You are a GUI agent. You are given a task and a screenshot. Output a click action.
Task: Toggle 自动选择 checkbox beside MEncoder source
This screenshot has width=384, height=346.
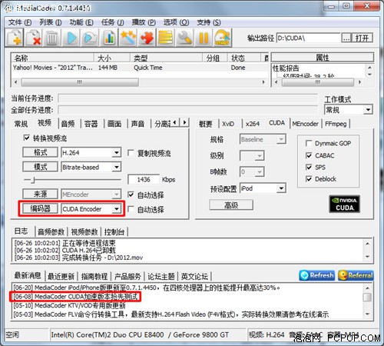tap(131, 195)
